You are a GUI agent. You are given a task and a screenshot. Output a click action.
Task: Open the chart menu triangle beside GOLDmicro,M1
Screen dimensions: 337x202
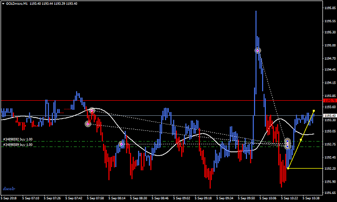click(x=3, y=4)
